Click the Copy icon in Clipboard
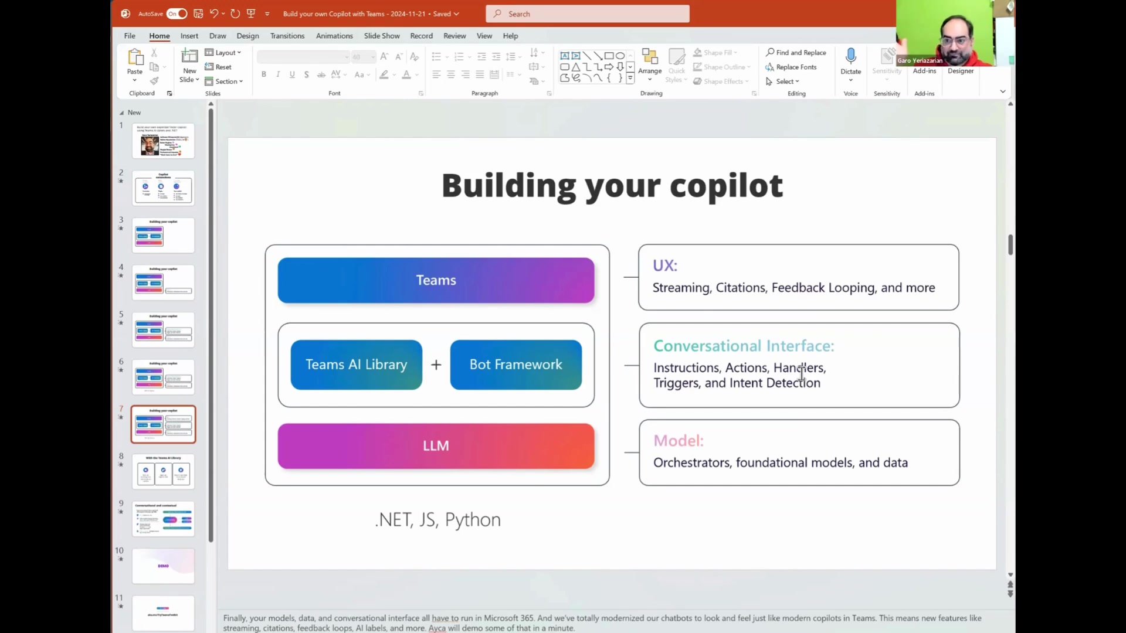 [x=154, y=67]
